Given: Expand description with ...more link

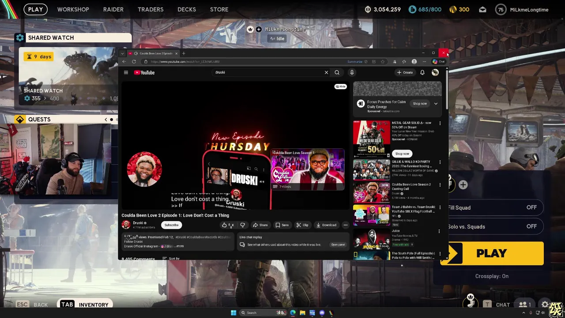Looking at the screenshot, I should [x=179, y=246].
